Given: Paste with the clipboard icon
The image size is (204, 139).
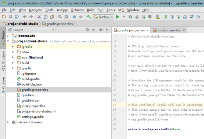Looking at the screenshot, I should [x=52, y=17].
